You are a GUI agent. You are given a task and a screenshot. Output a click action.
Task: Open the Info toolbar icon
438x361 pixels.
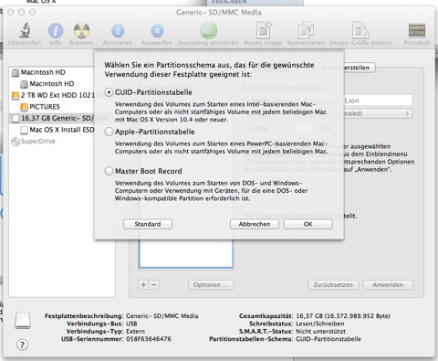(56, 30)
